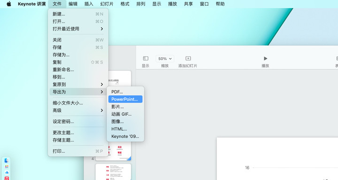
Task: Click the 导出为 menu entry
Action: [x=78, y=92]
